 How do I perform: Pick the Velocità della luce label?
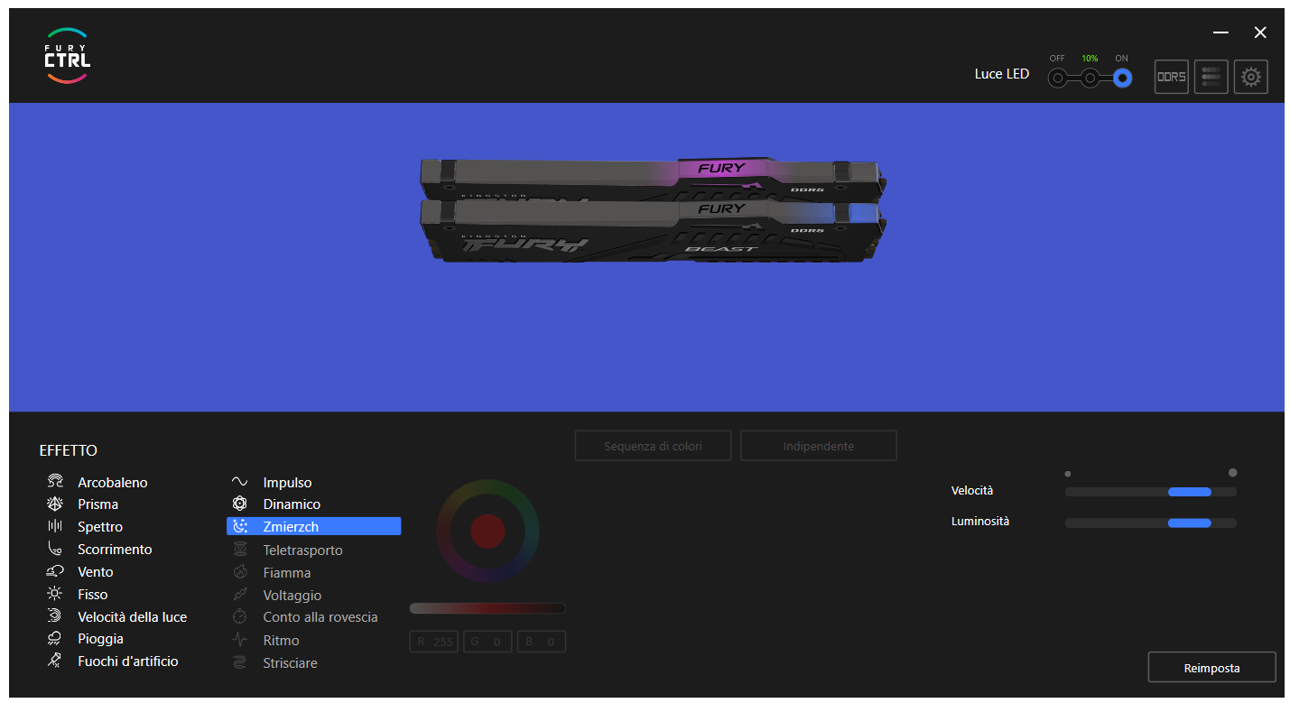click(x=133, y=617)
